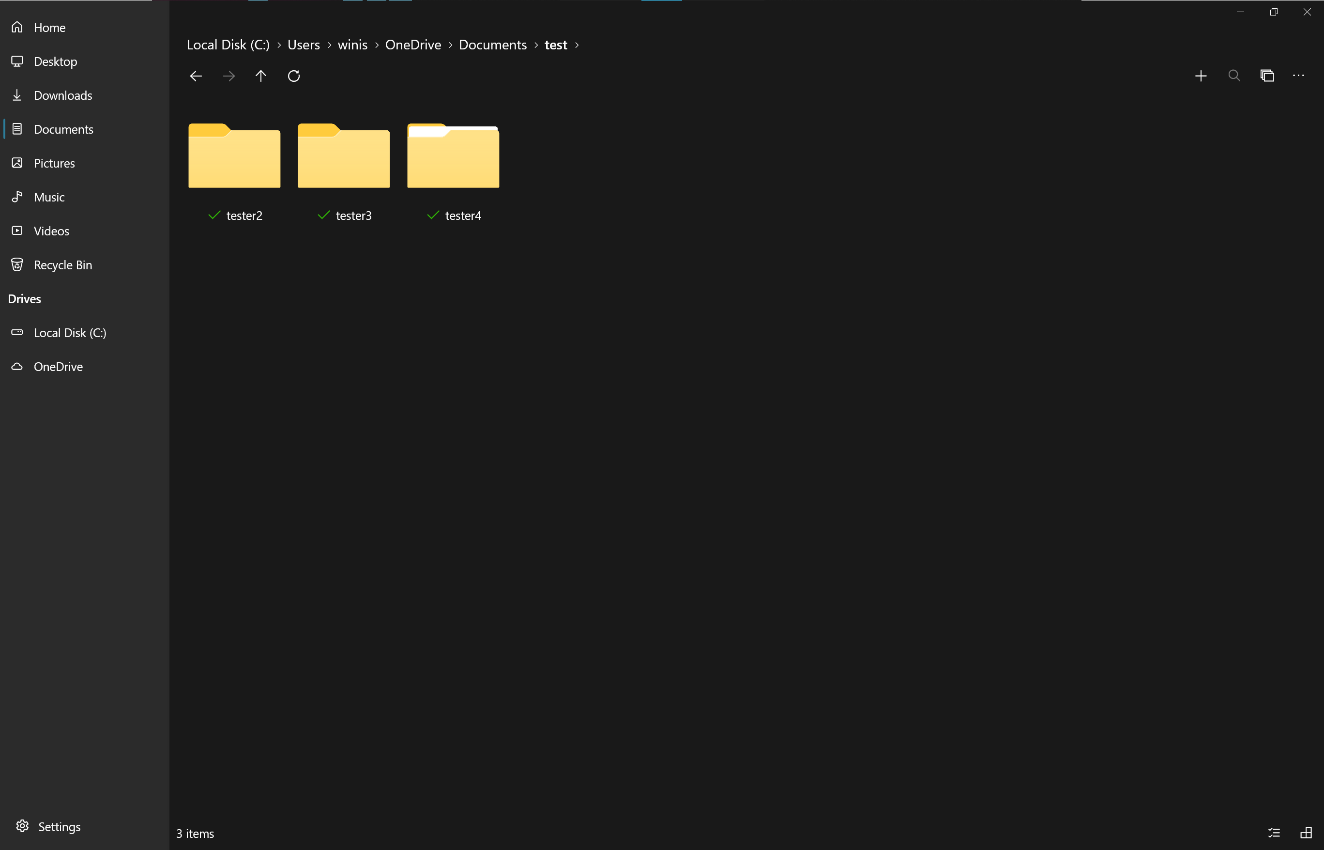Switch to details list layout in status bar
This screenshot has height=850, width=1324.
pyautogui.click(x=1274, y=833)
